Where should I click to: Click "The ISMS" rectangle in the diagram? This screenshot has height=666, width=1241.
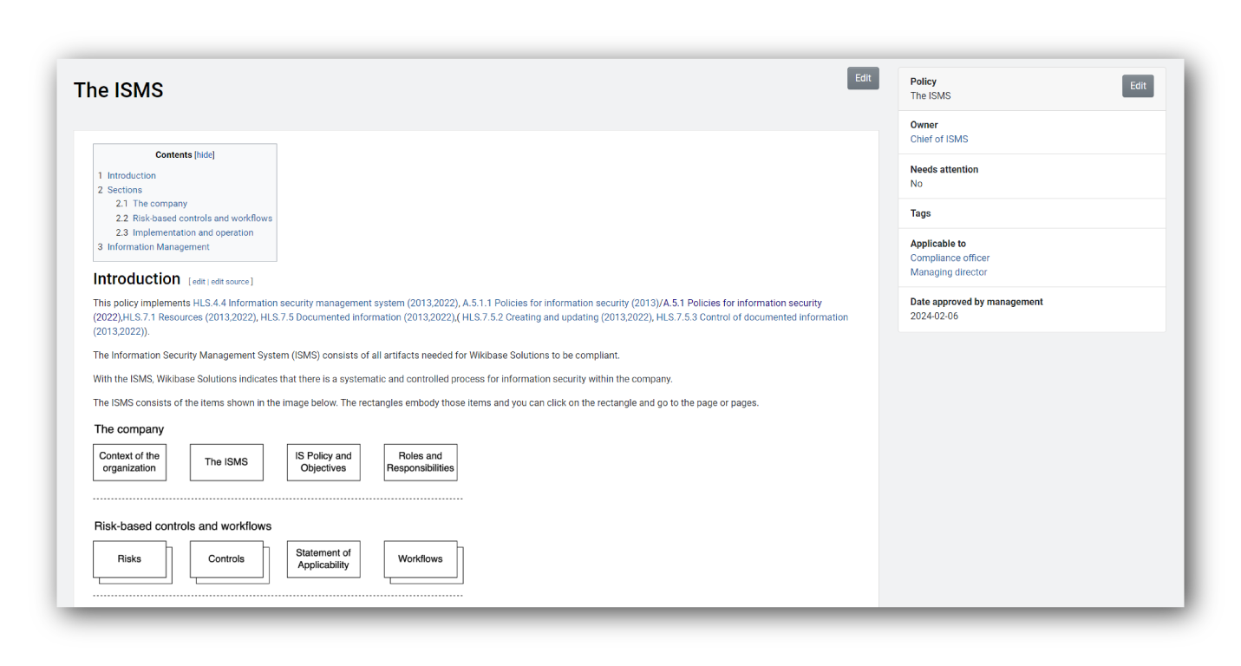(225, 462)
